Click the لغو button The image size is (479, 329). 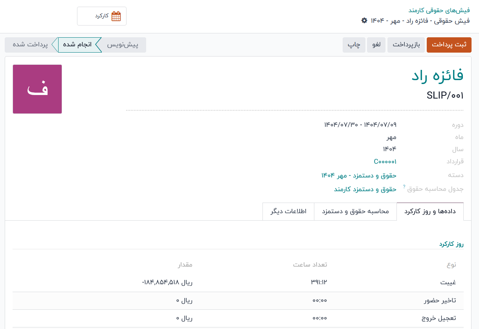[376, 45]
